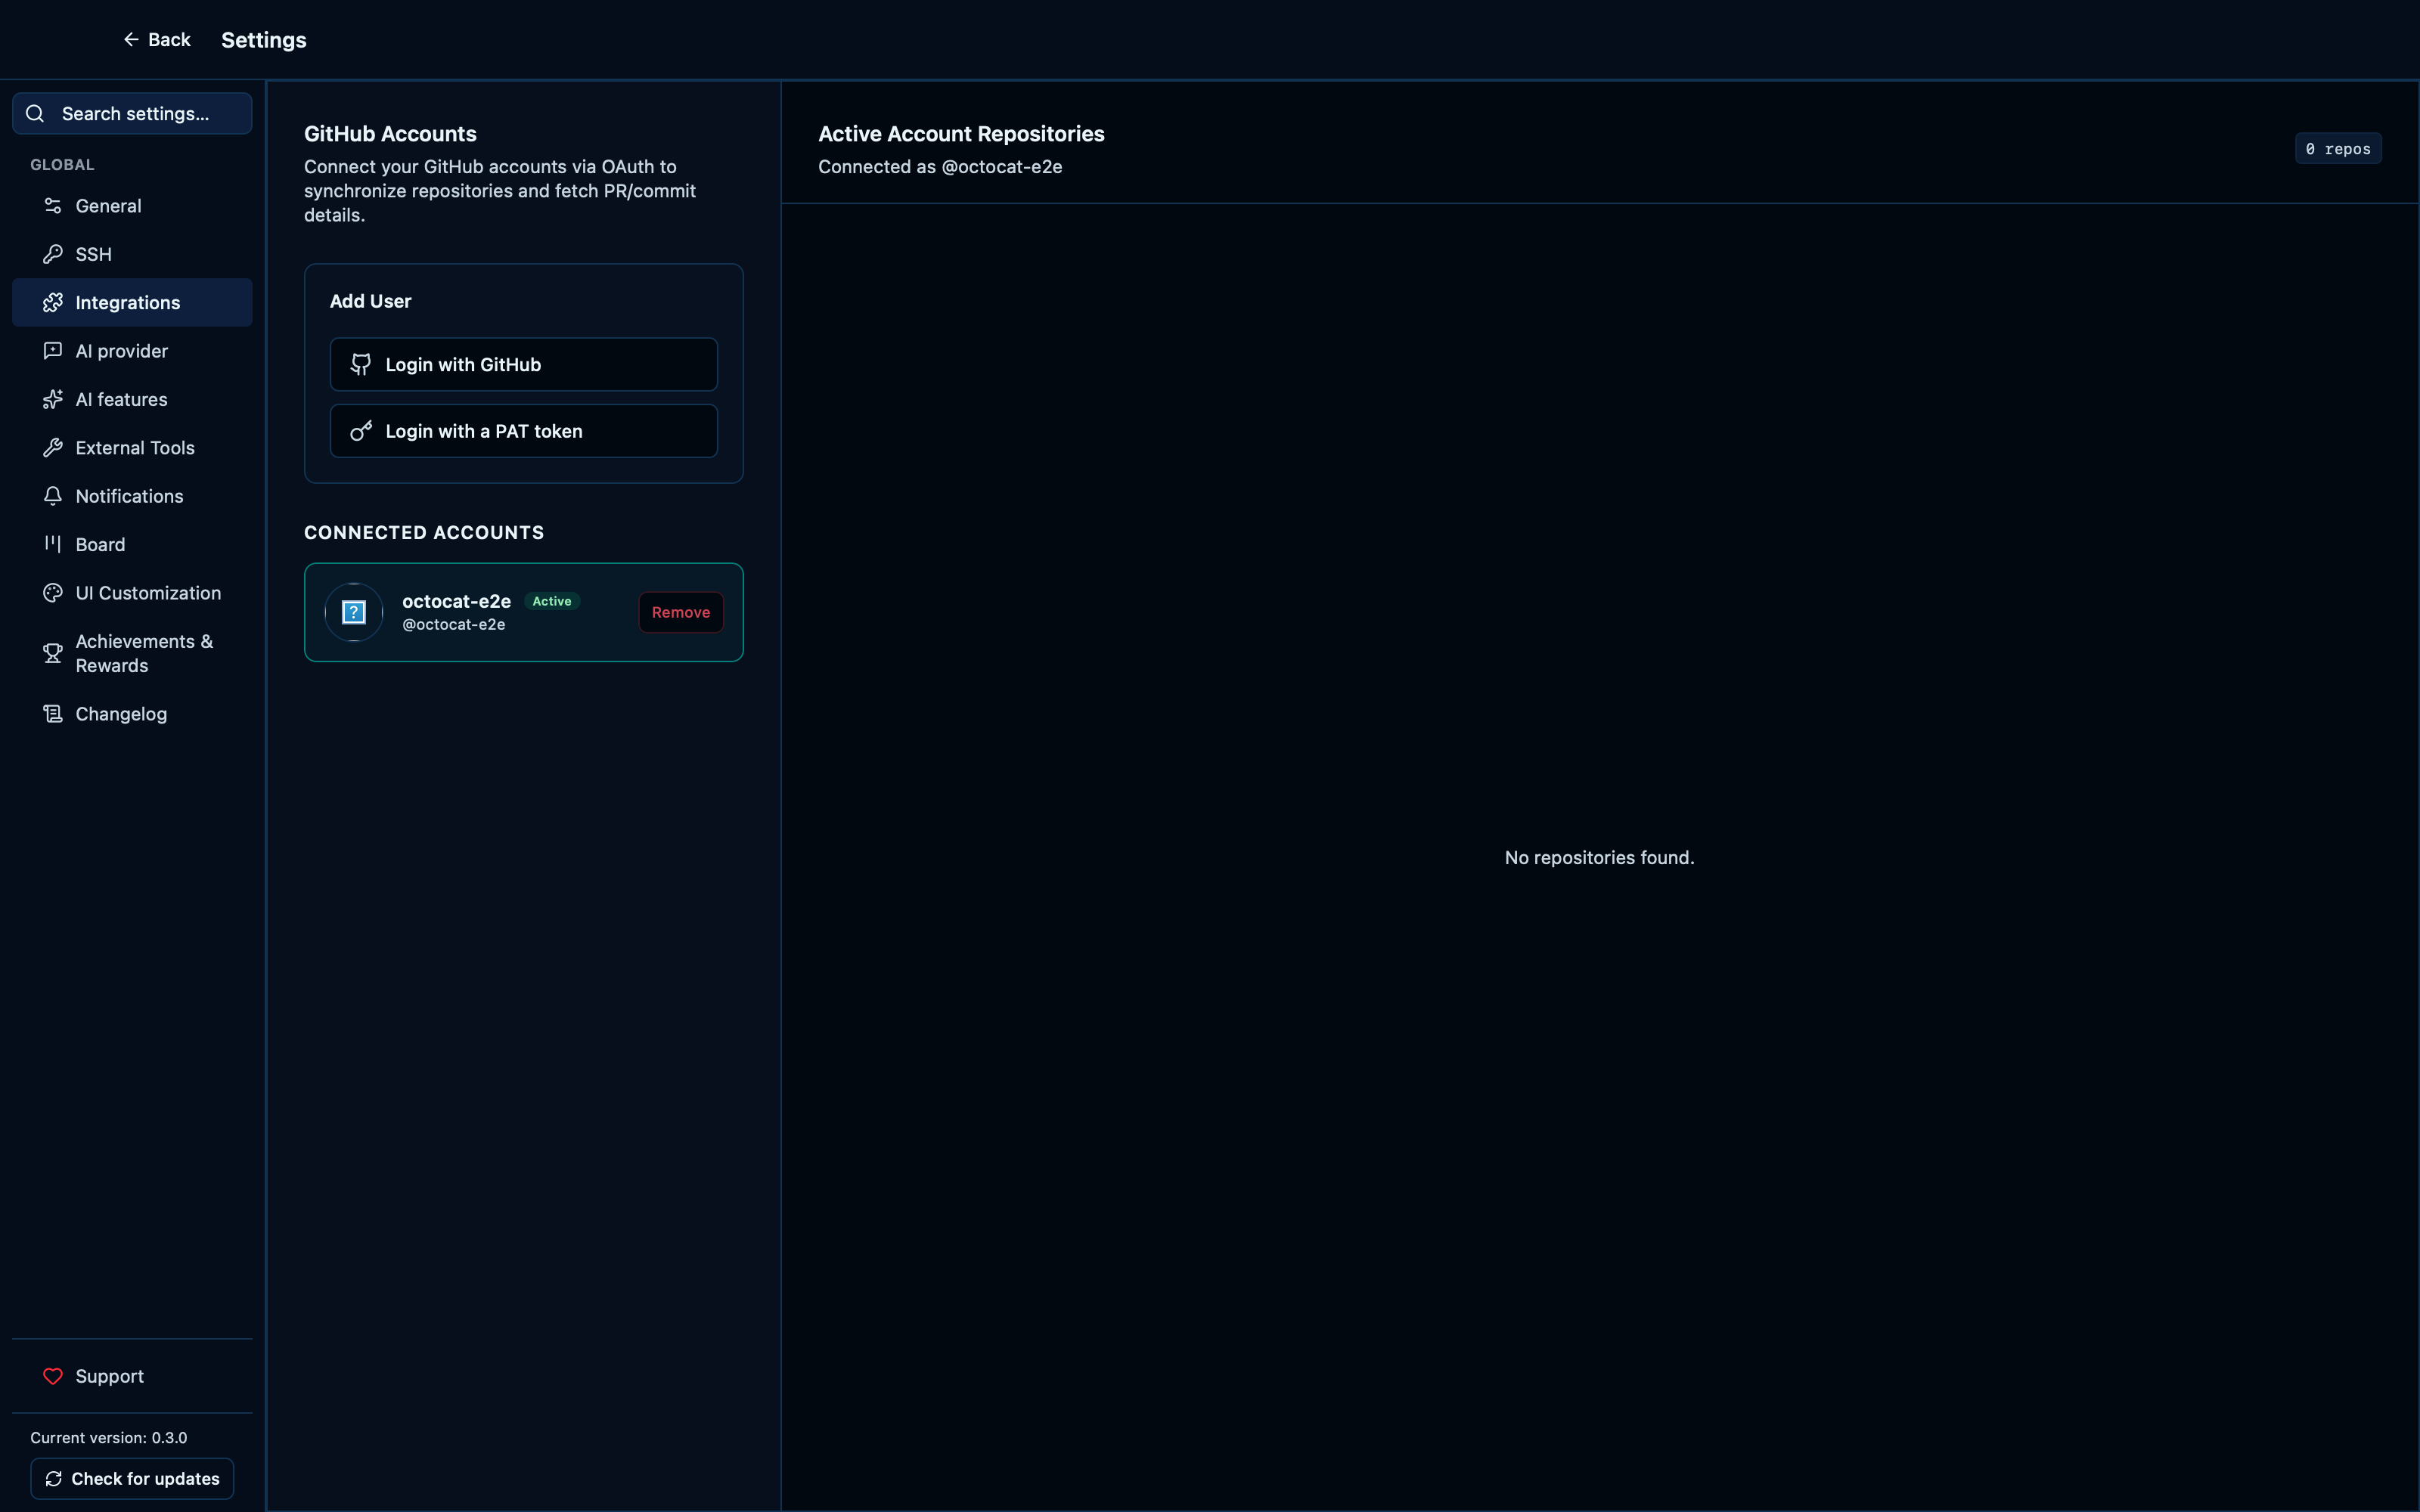Click the Active status badge
Viewport: 2420px width, 1512px height.
pyautogui.click(x=552, y=601)
